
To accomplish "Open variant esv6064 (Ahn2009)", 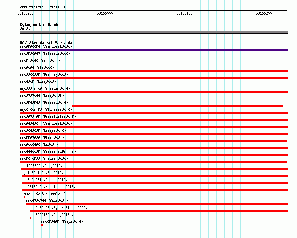I will pos(37,68).
